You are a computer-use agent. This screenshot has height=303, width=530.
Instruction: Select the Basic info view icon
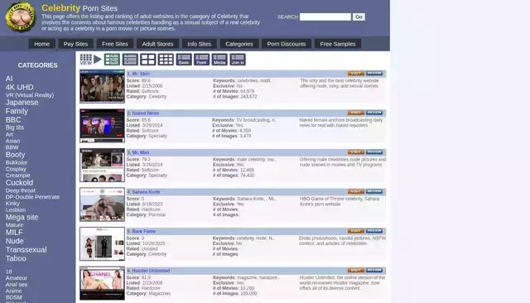pos(184,60)
